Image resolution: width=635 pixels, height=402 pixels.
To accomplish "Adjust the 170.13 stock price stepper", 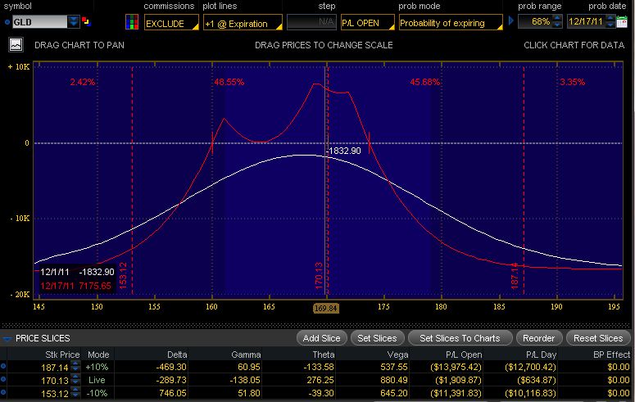I will pyautogui.click(x=75, y=380).
